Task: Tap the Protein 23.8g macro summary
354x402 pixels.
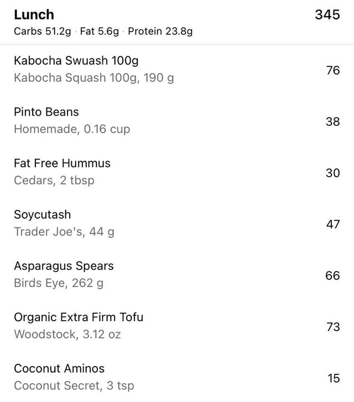Action: coord(160,32)
